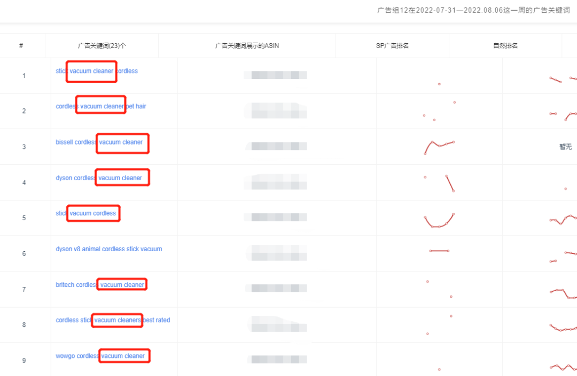Click natural rank sparkline in row 2
Viewport: 577px width, 376px height.
[563, 116]
